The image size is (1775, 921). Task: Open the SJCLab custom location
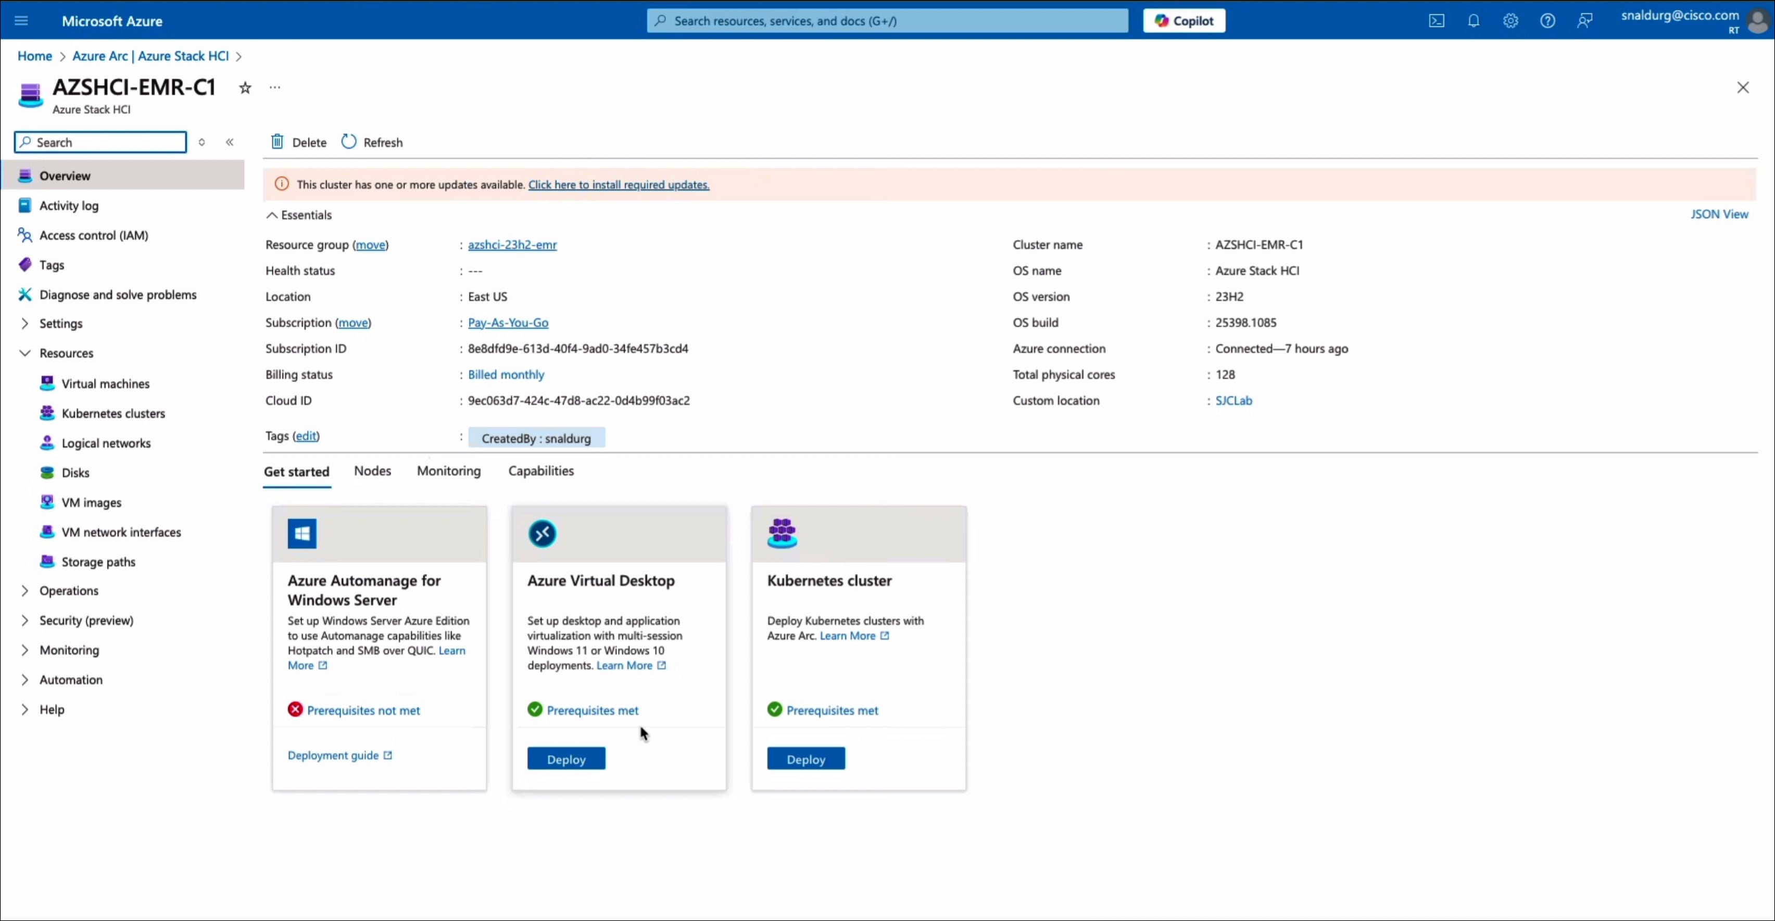pos(1233,400)
